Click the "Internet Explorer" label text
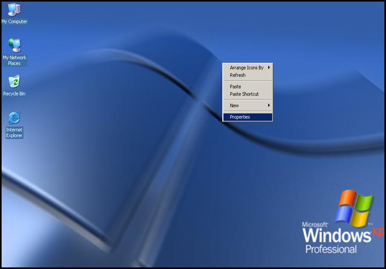 14,133
